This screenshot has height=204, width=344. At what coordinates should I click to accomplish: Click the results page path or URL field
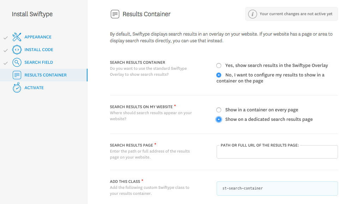point(277,153)
